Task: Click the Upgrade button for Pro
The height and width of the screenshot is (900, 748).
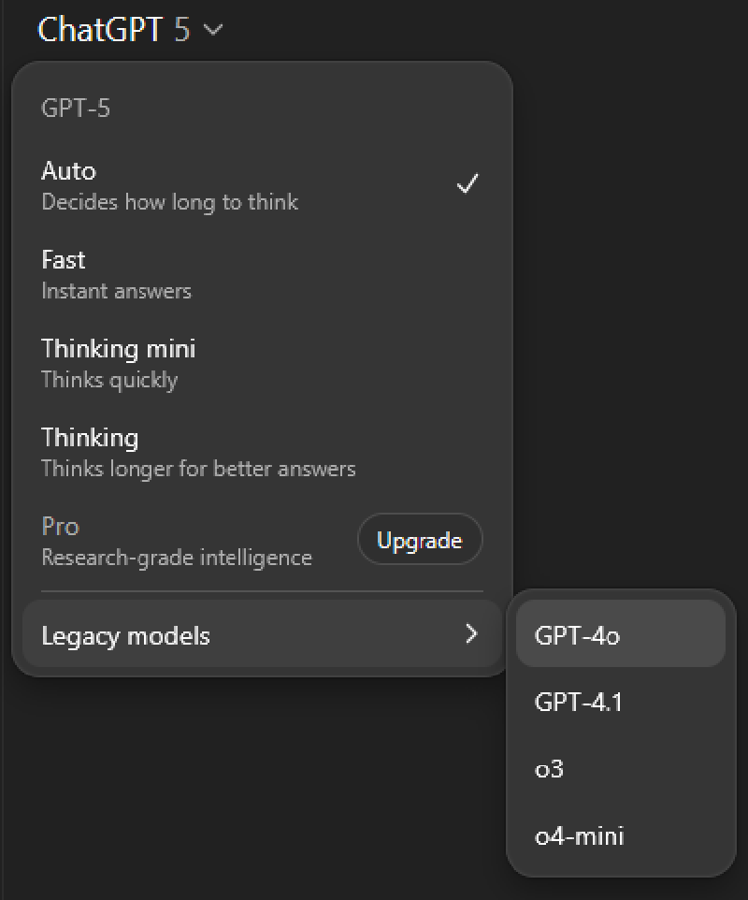Action: [420, 540]
